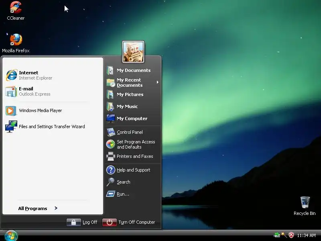Viewport: 321px width, 241px height.
Task: Click the Run icon
Action: pyautogui.click(x=111, y=194)
